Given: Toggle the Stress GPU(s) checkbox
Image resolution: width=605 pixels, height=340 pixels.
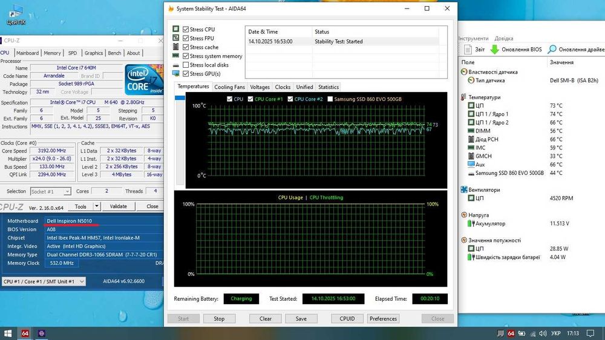Looking at the screenshot, I should (186, 74).
